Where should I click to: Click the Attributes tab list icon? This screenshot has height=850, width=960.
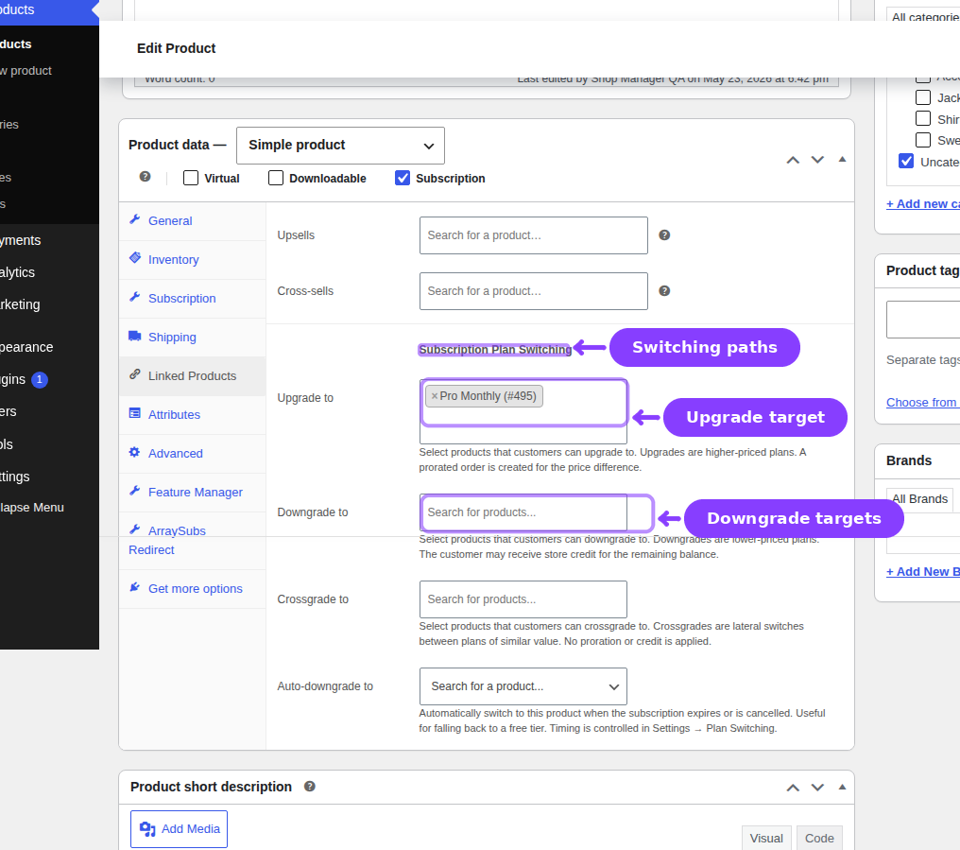pyautogui.click(x=135, y=413)
